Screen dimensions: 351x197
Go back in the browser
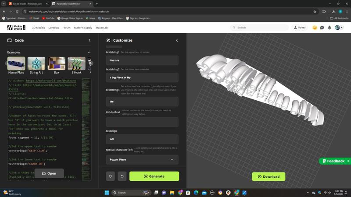coord(4,11)
